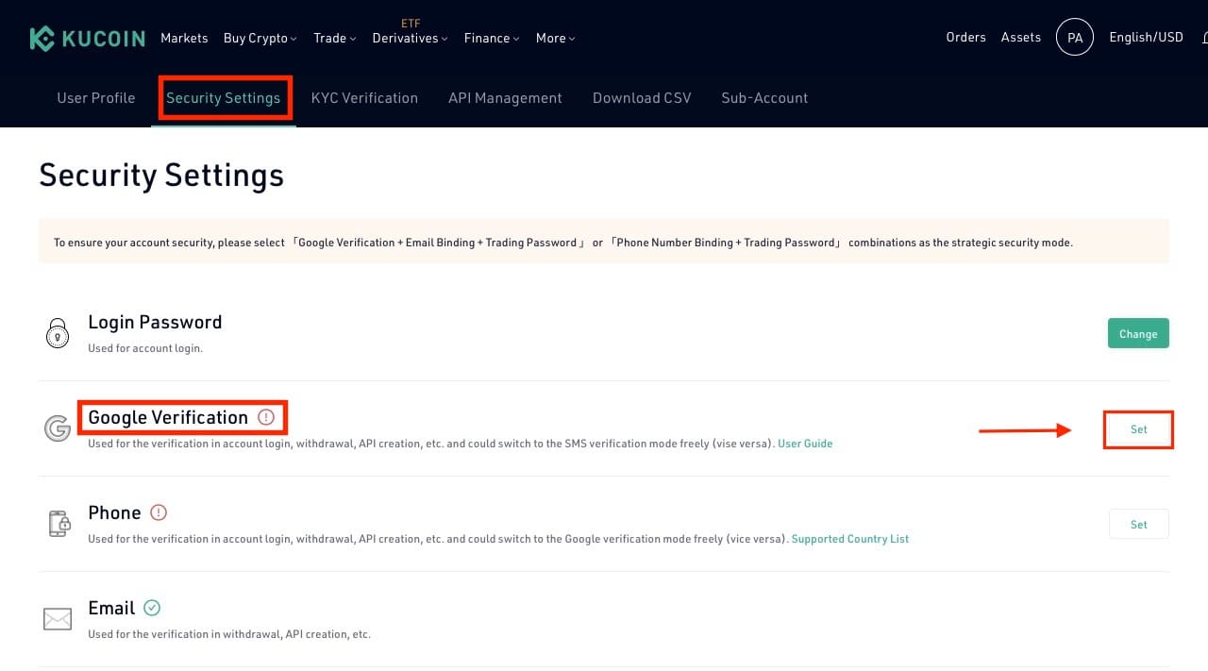Switch to the KYC Verification tab
Screen dimensions: 1208x671
tap(365, 97)
